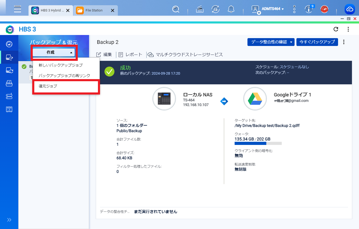Click the local NAS device thumbnail
359x229 pixels.
pos(164,99)
